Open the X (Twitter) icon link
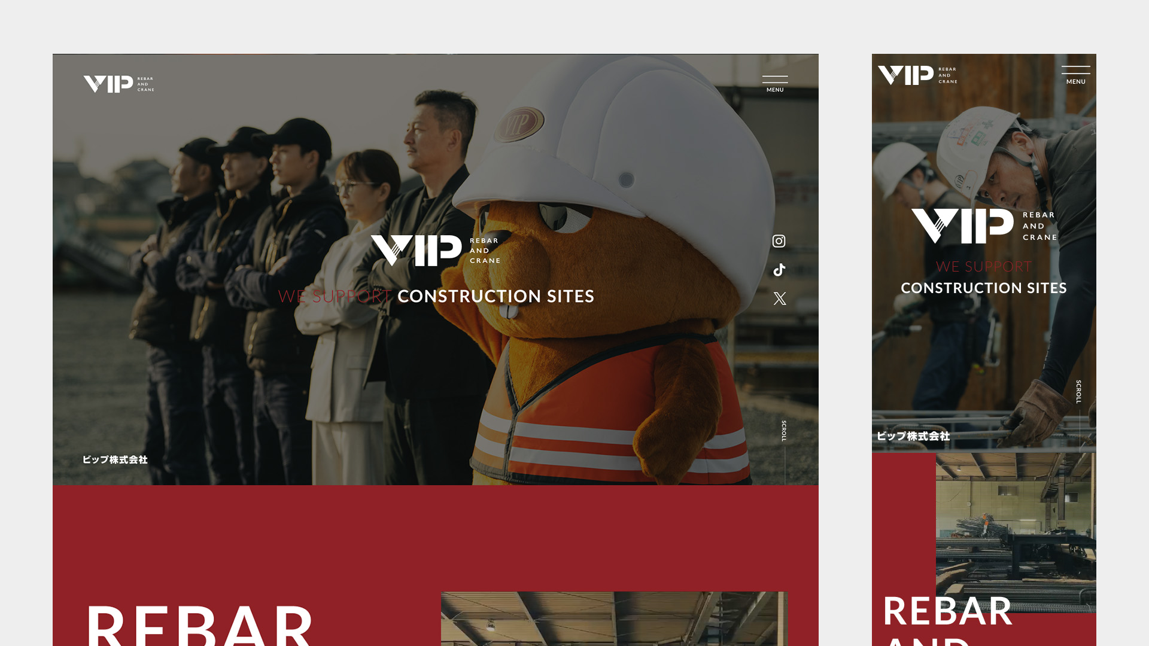This screenshot has height=646, width=1149. [x=779, y=298]
